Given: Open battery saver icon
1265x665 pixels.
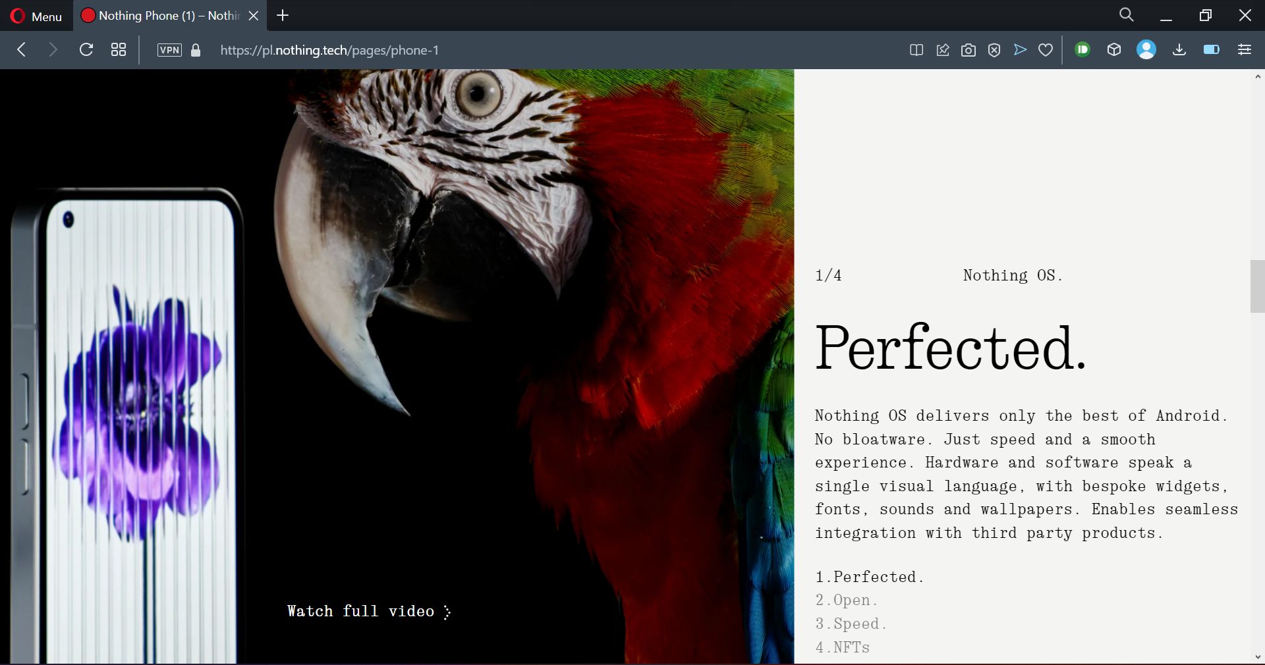Looking at the screenshot, I should tap(1212, 49).
